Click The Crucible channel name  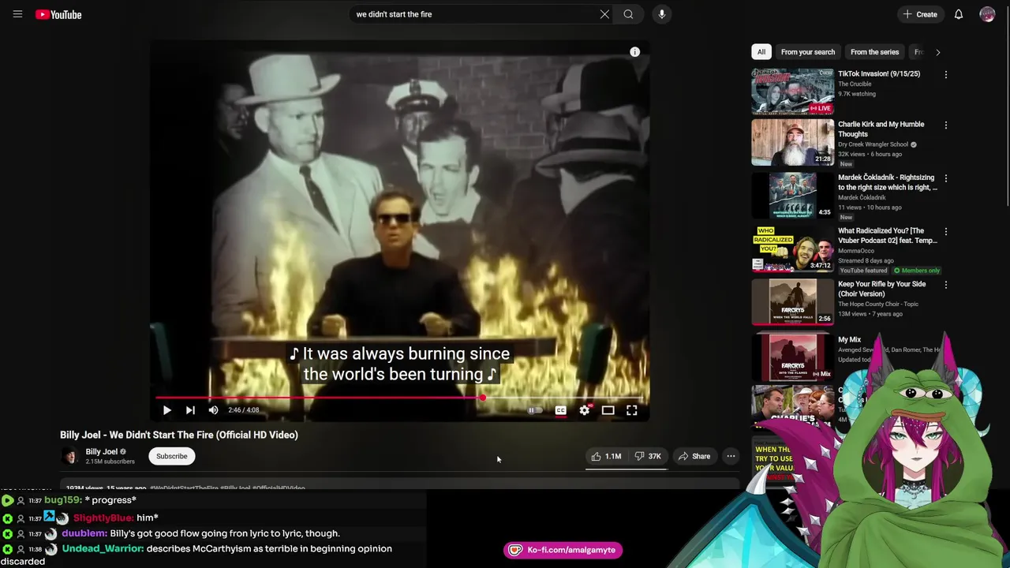pyautogui.click(x=855, y=84)
